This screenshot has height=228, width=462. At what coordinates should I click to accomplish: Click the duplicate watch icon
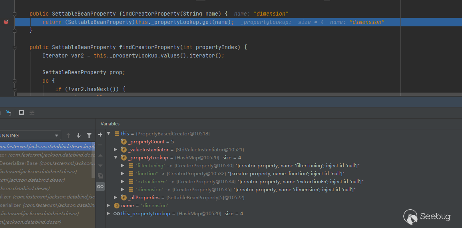pyautogui.click(x=100, y=176)
